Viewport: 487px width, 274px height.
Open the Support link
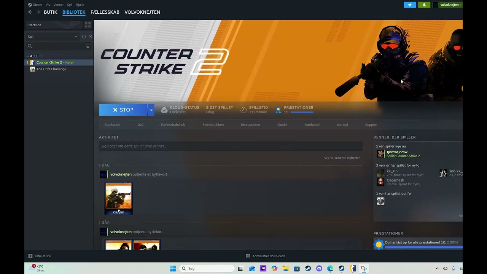[x=371, y=125]
